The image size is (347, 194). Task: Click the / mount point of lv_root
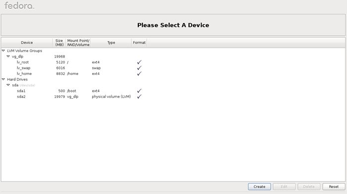pyautogui.click(x=68, y=62)
